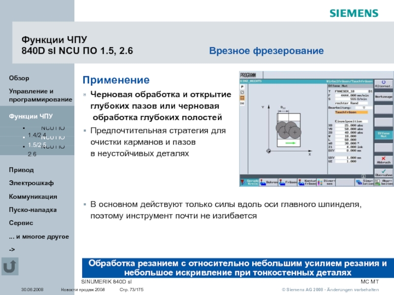Click the Offene Nut softkey

coord(384,135)
